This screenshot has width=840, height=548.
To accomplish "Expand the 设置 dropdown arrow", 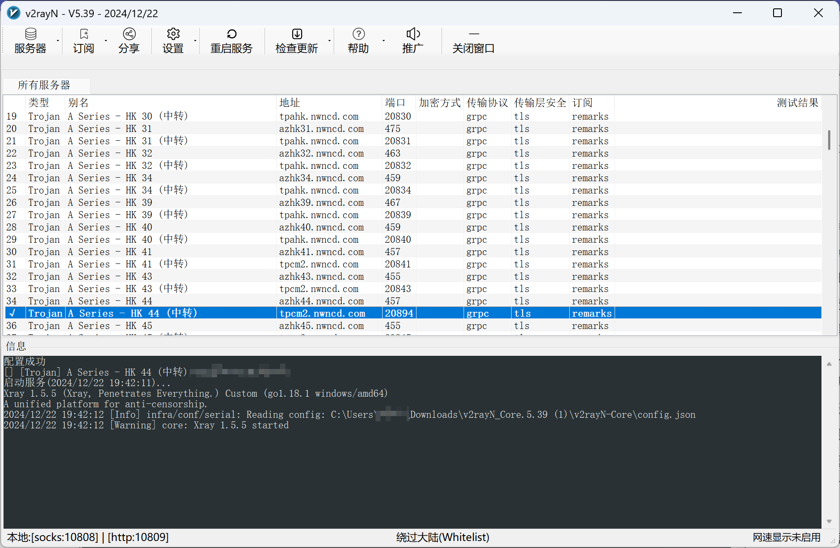I will click(195, 41).
